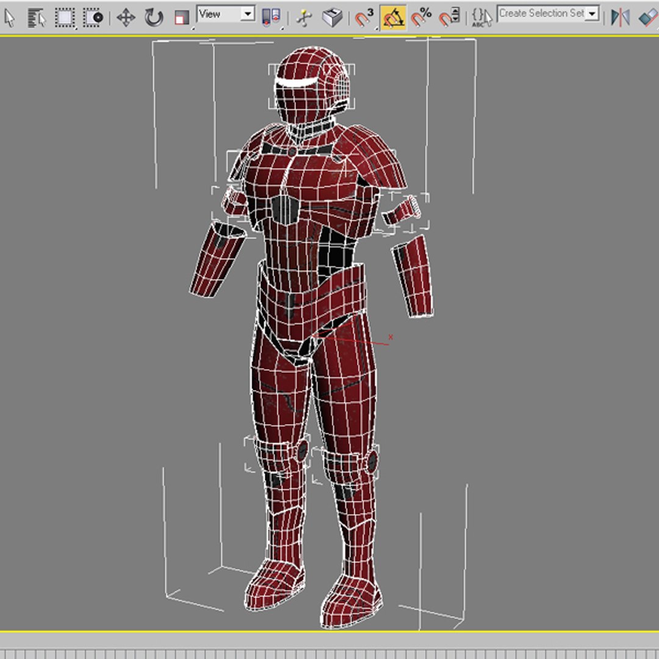Activate the Select and Rotate tool
Image resolution: width=659 pixels, height=659 pixels.
153,18
